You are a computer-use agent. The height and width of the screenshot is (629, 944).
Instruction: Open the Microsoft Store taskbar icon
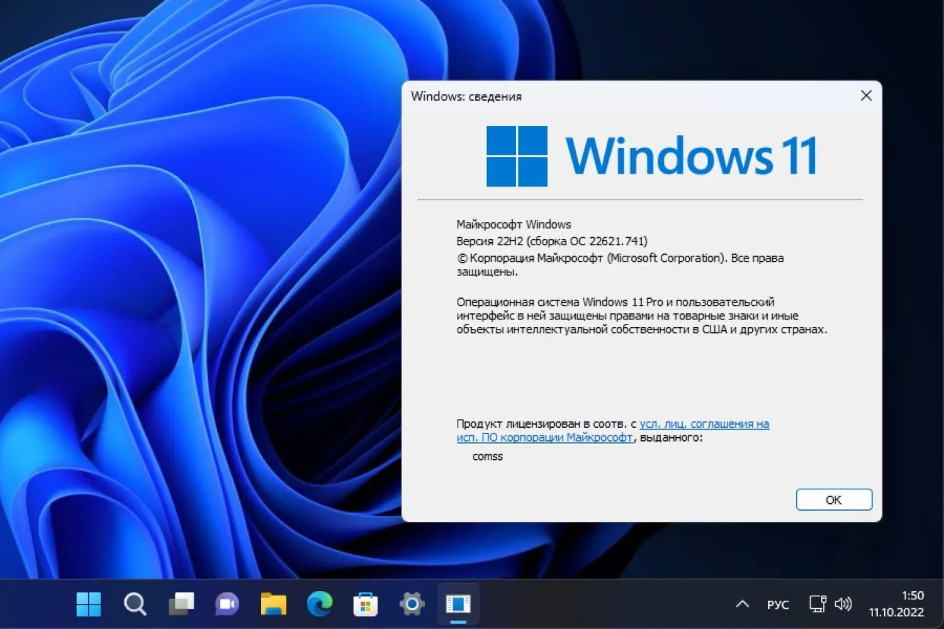coord(366,604)
